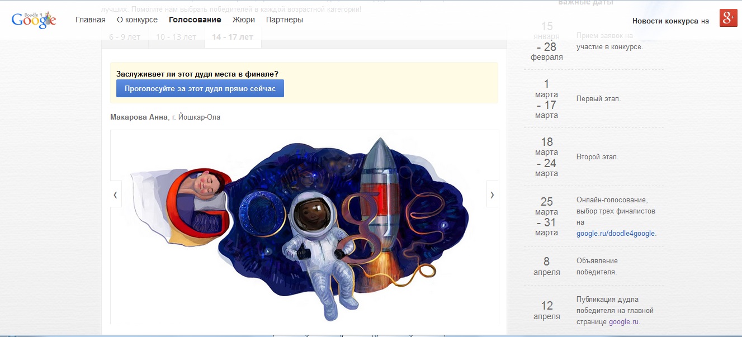Select Голосование in the navigation bar

pyautogui.click(x=195, y=20)
